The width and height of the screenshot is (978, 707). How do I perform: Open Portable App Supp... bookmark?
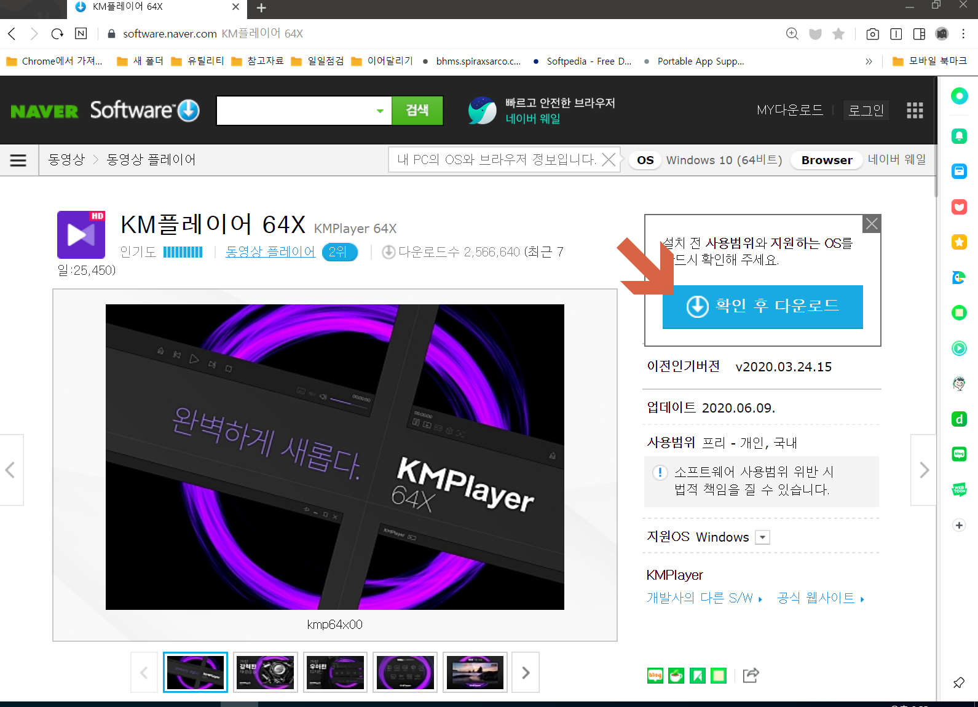pos(693,61)
